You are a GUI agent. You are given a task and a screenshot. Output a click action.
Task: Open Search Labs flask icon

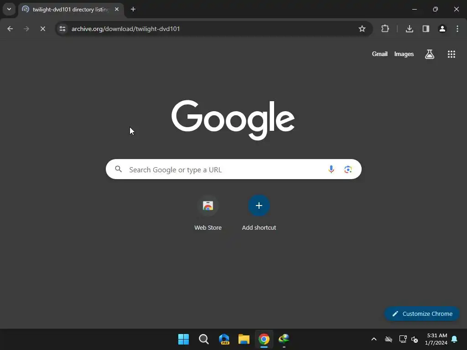pos(430,54)
